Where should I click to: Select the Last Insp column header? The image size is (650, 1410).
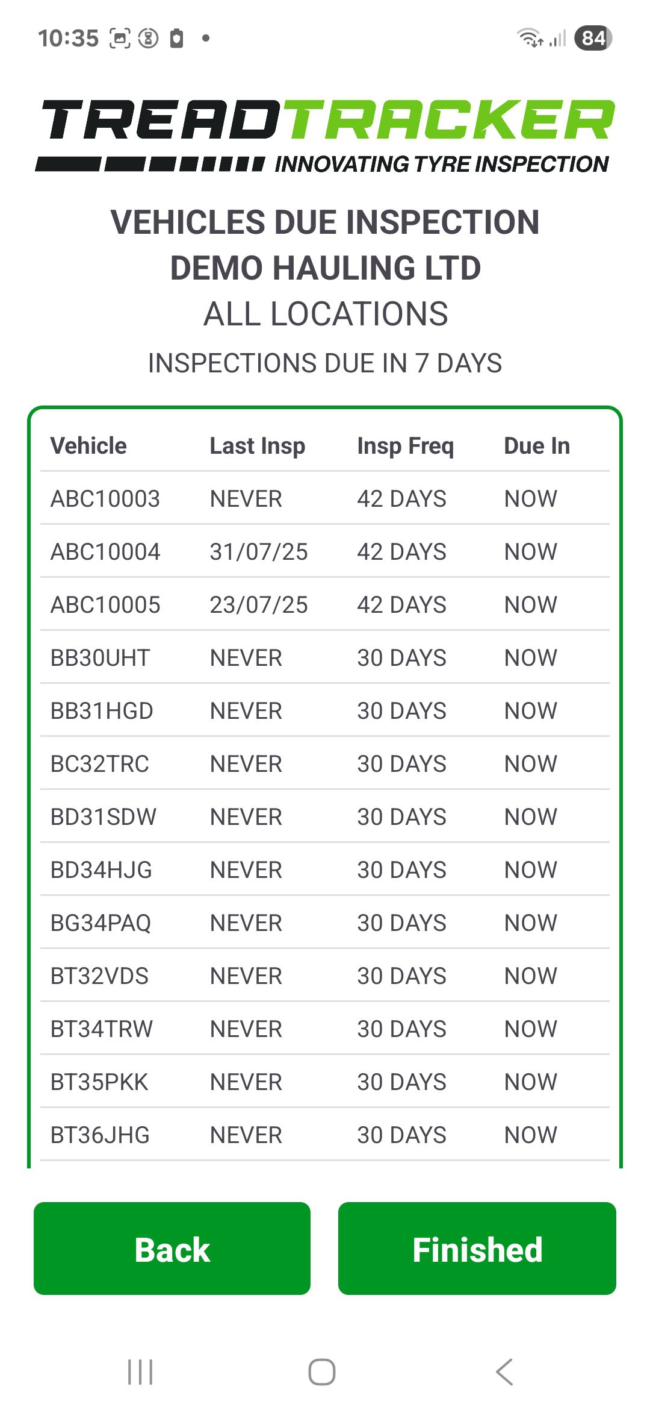click(257, 446)
